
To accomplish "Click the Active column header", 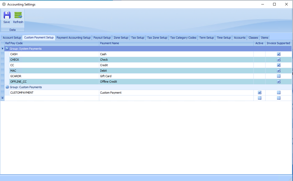I will click(259, 43).
